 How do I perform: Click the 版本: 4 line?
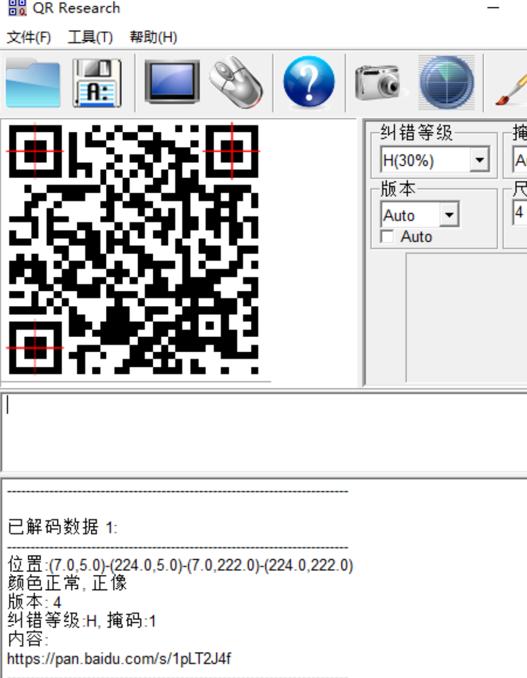coord(34,602)
